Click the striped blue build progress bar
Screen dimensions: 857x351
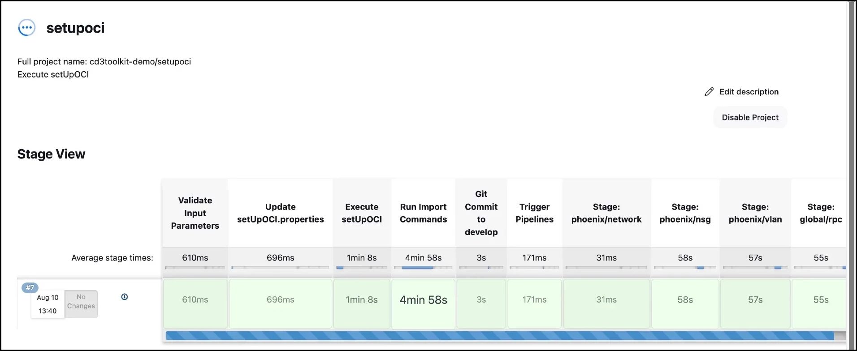click(x=499, y=336)
